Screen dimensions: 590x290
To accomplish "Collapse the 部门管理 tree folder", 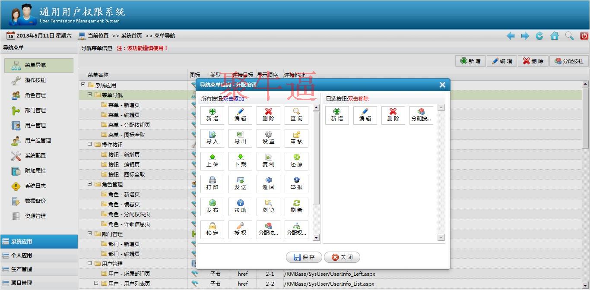I will [x=90, y=234].
